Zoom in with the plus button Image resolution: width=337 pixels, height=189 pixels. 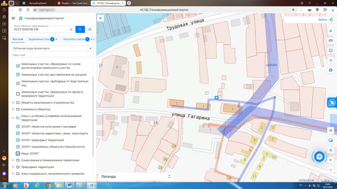pos(331,160)
